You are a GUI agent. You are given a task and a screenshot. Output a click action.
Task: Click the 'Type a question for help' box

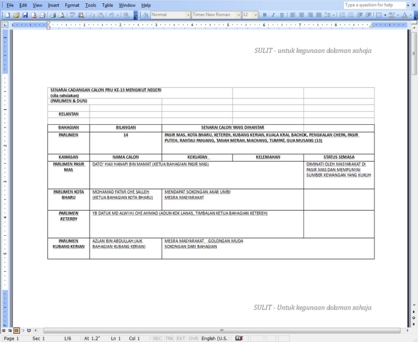[x=374, y=5]
